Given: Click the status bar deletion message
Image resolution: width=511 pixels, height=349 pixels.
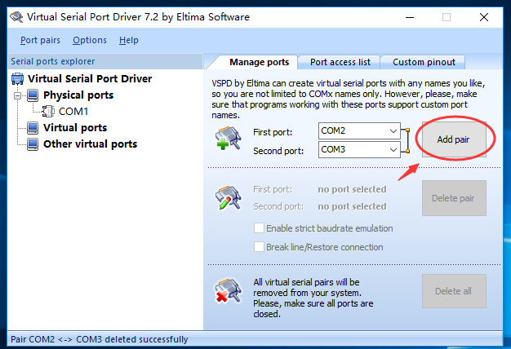Looking at the screenshot, I should 100,339.
